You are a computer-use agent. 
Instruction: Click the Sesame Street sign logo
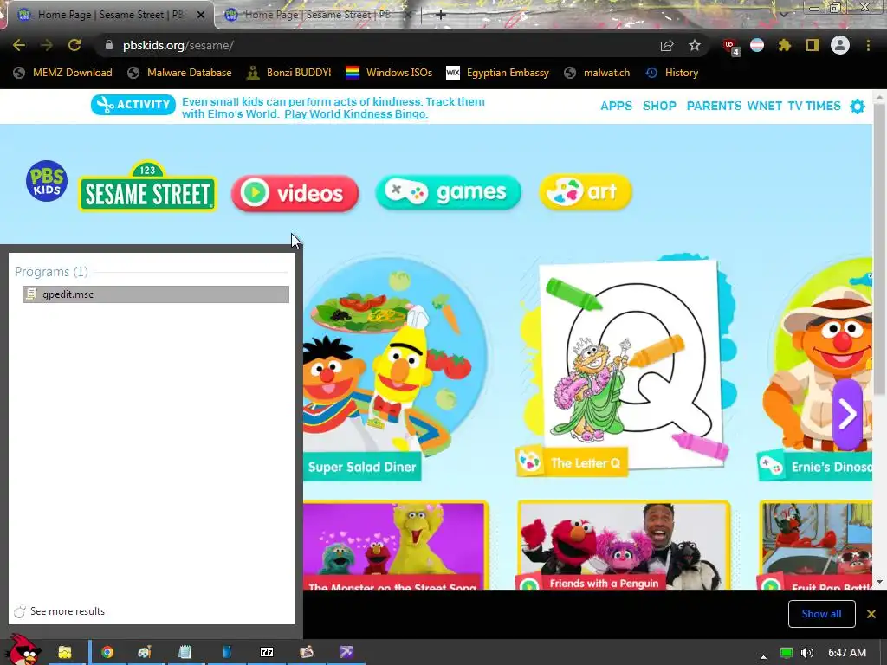[147, 187]
